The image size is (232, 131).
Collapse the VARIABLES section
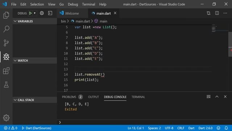tap(35, 21)
